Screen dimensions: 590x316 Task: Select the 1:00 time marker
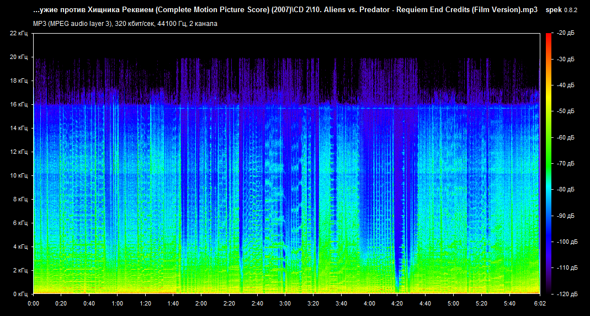point(117,303)
